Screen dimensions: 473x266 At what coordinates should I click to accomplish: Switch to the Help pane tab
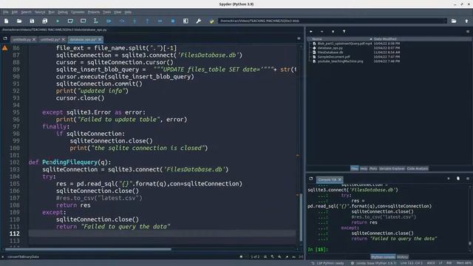[364, 168]
